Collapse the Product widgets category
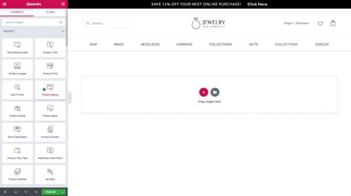 point(63,31)
